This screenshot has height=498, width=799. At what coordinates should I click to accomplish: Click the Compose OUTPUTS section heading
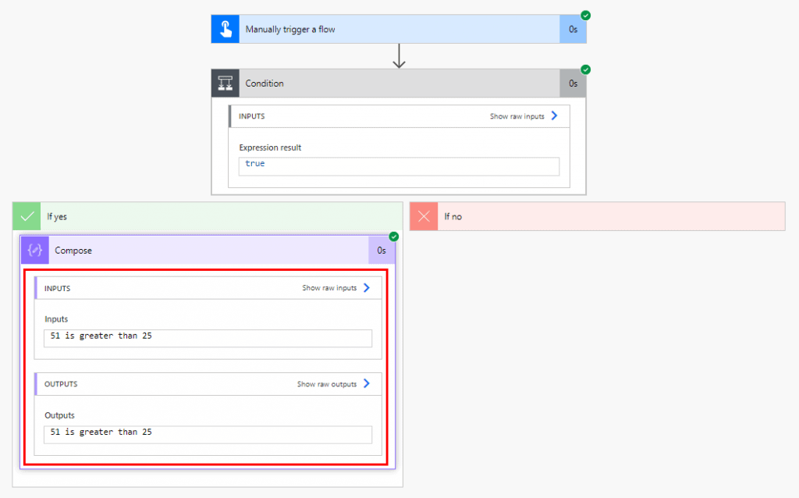(x=61, y=384)
